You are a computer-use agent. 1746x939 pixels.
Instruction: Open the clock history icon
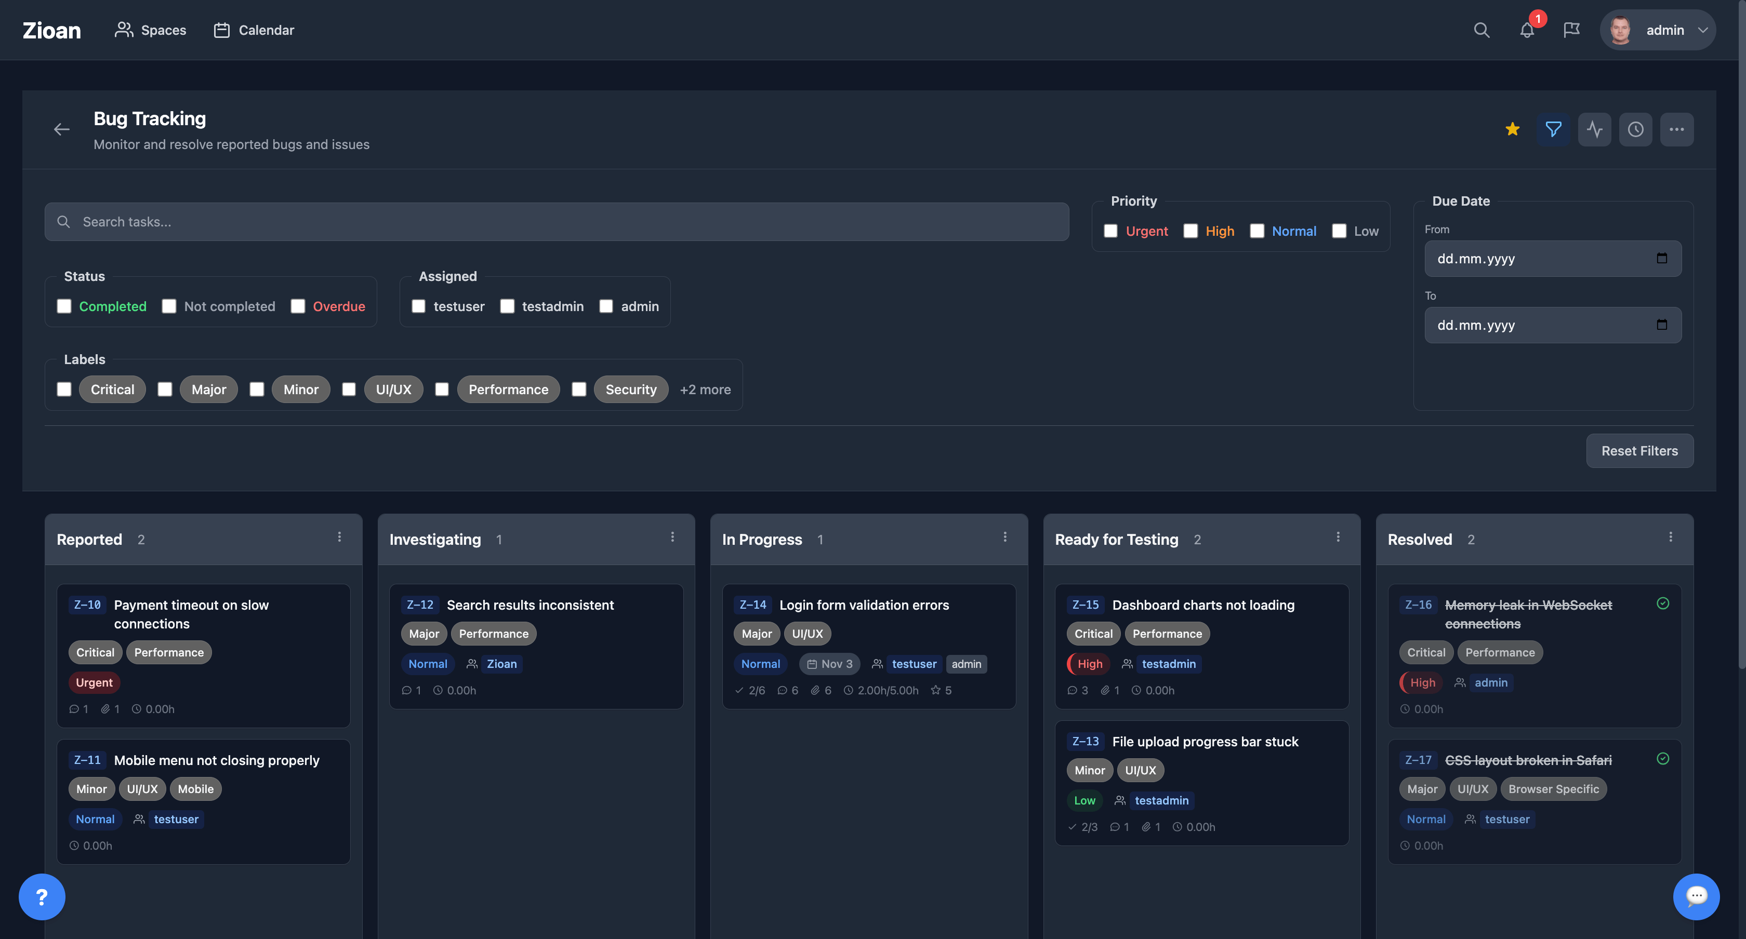click(x=1635, y=129)
